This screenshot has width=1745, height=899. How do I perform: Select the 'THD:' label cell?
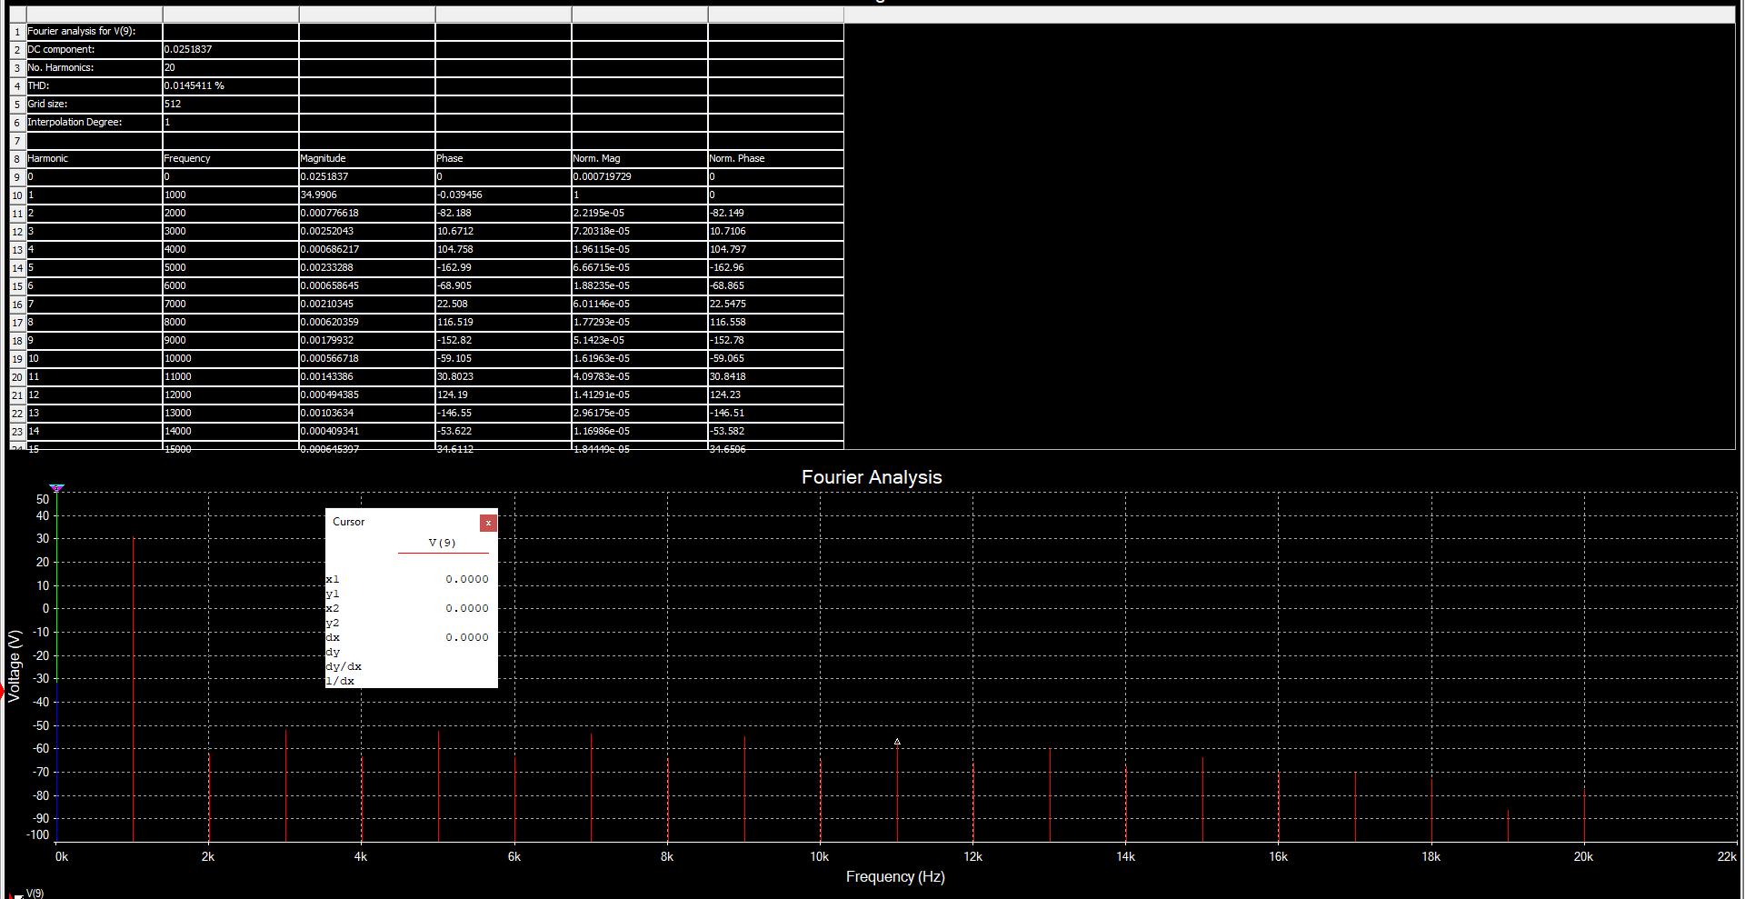[95, 86]
